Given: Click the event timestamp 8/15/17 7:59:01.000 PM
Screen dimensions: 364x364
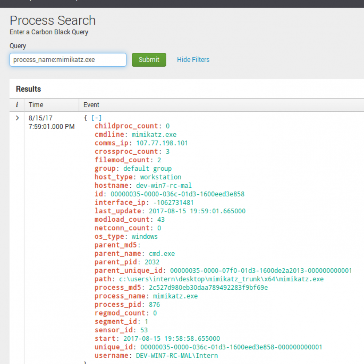Looking at the screenshot, I should tap(51, 122).
